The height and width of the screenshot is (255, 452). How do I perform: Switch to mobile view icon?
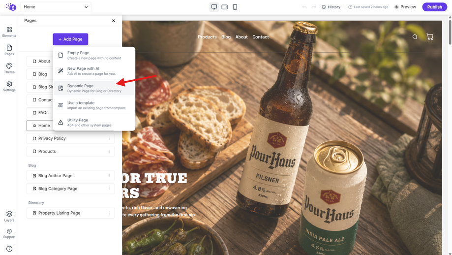click(235, 7)
